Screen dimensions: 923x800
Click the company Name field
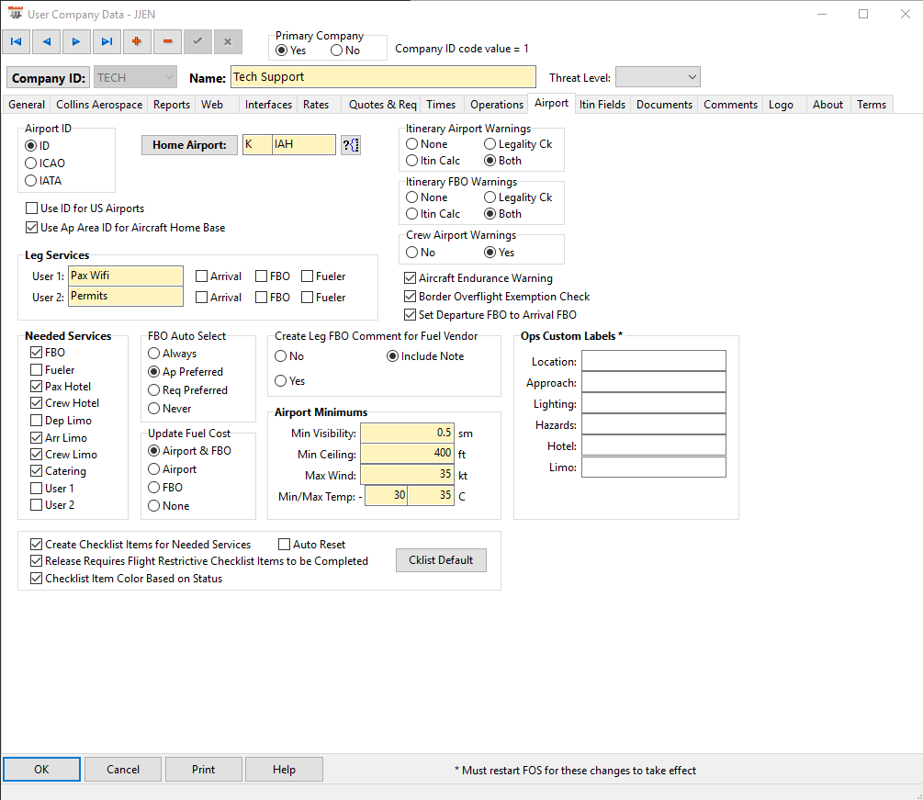click(383, 77)
